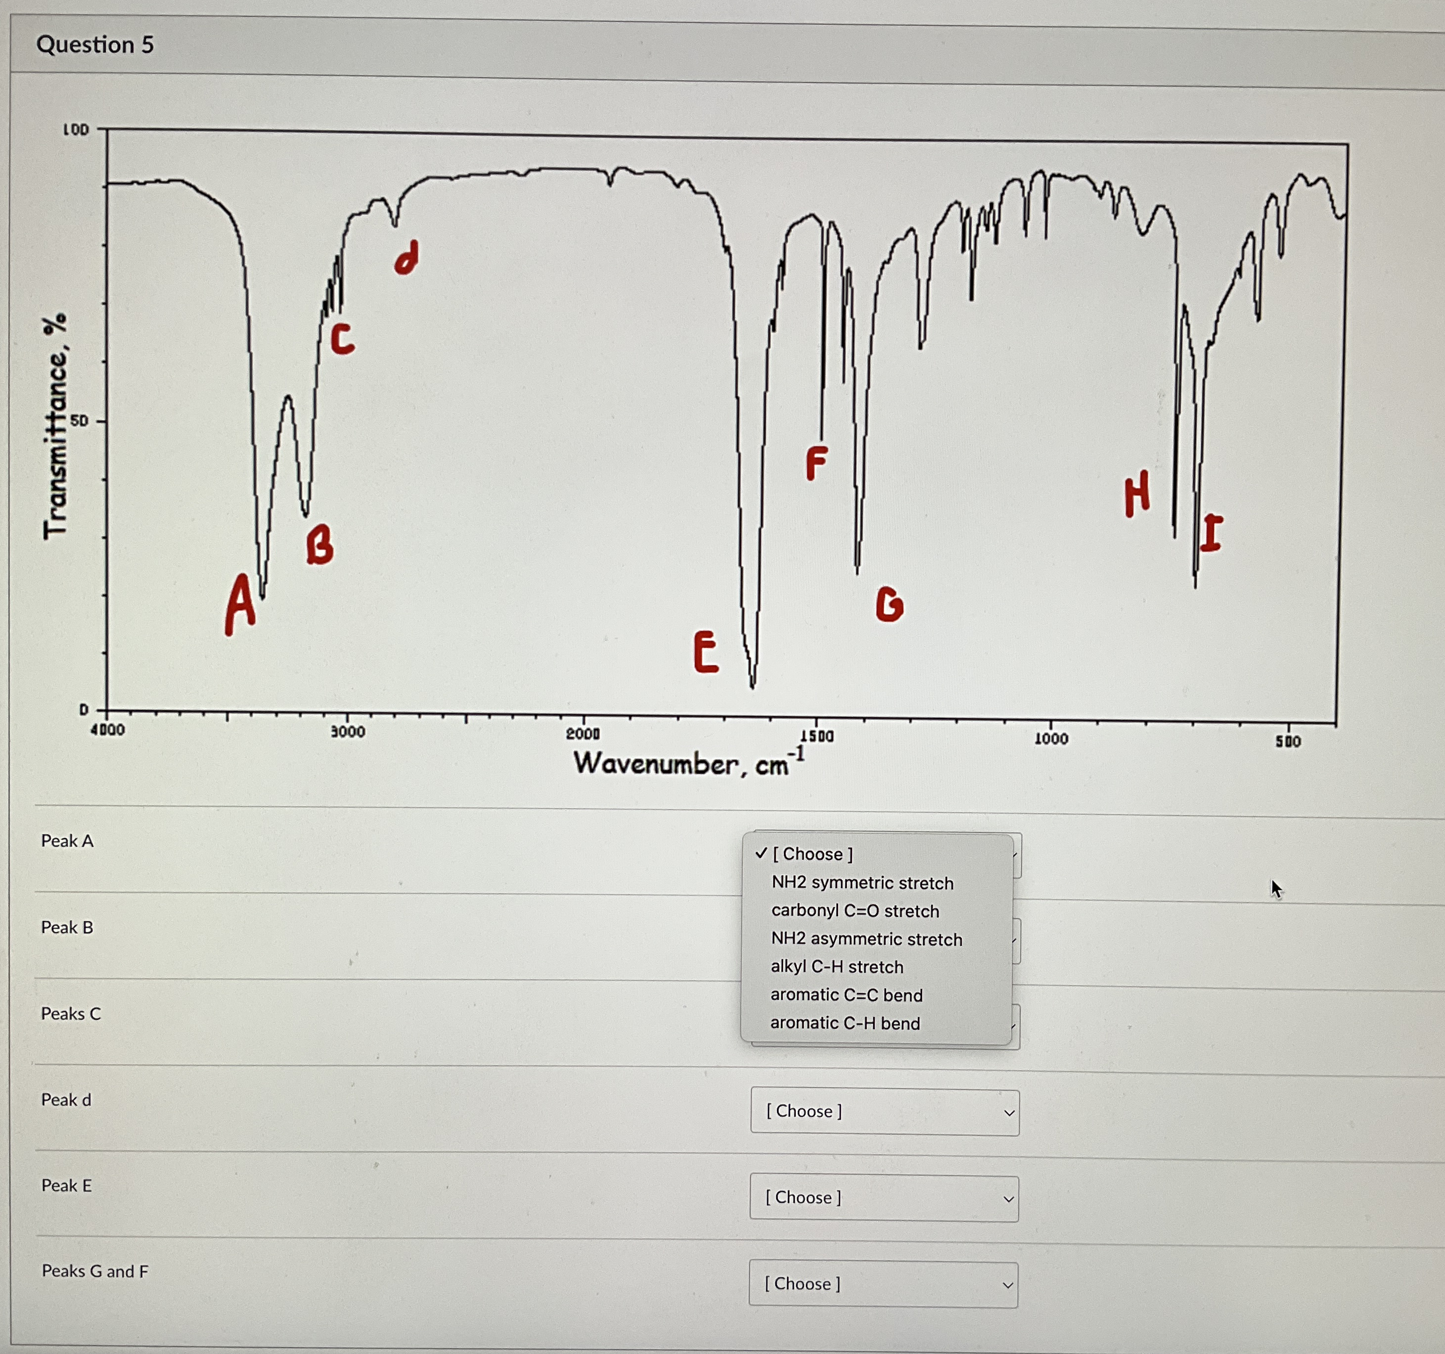
Task: Click chevron arrow of Peak d selector
Action: pyautogui.click(x=1009, y=1113)
